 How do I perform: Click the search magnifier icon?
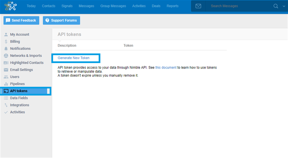point(276,6)
